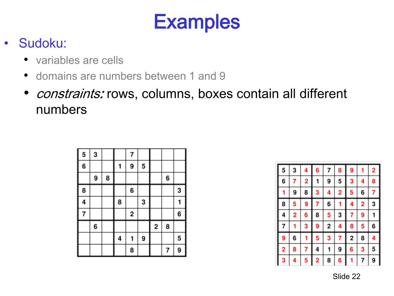Select the solved Sudoku grid image
Screen dimensions: 394x296
[x=329, y=214]
